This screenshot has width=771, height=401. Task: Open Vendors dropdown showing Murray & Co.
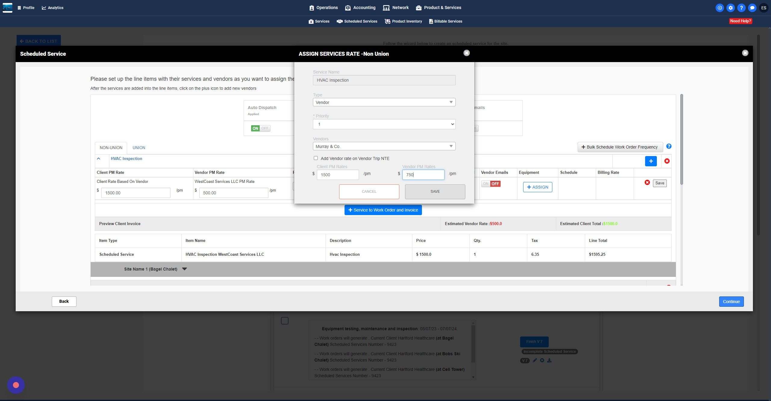384,146
